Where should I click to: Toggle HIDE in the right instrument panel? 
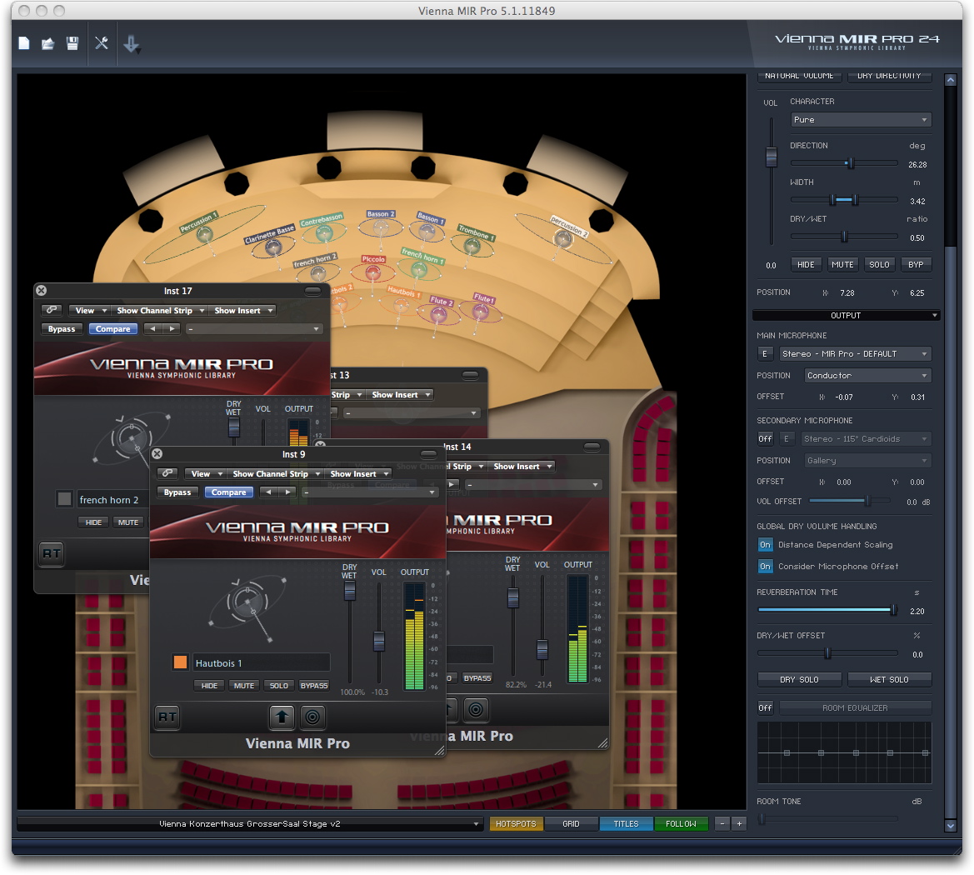(806, 265)
